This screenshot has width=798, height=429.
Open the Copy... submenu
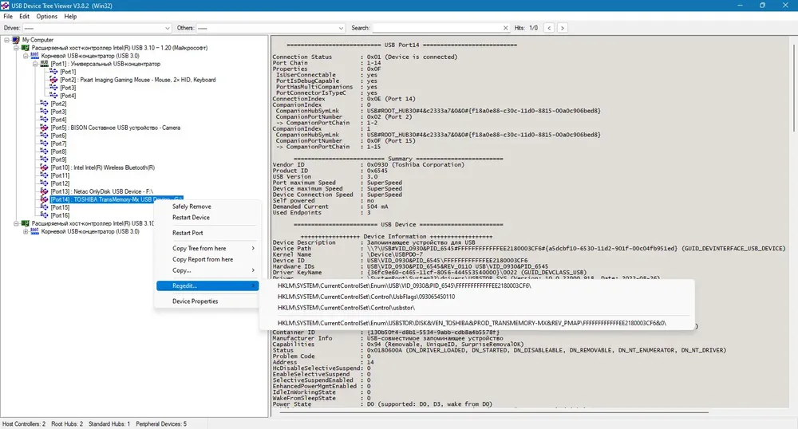[207, 270]
